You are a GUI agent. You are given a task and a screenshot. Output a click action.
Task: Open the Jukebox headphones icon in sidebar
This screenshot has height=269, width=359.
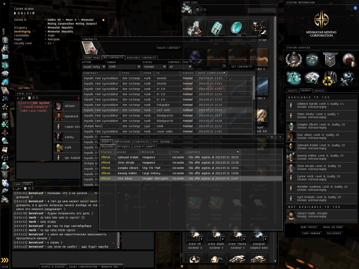click(5, 157)
